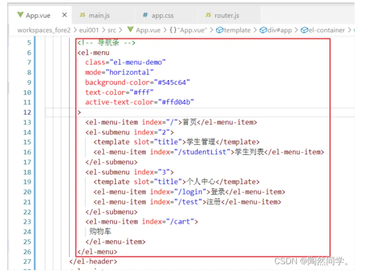Click line number 18 in gutter
This screenshot has height=273, width=390.
(27, 172)
